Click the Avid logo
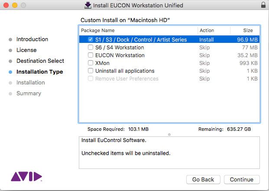269x191 pixels. pyautogui.click(x=26, y=176)
